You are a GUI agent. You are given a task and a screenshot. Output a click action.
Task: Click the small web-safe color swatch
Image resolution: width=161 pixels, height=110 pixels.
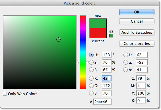pyautogui.click(x=111, y=36)
